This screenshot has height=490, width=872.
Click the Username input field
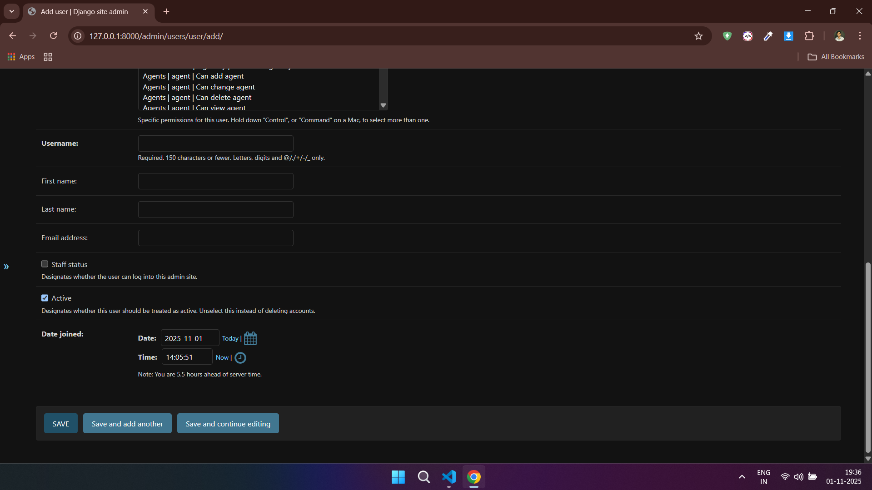(x=216, y=144)
